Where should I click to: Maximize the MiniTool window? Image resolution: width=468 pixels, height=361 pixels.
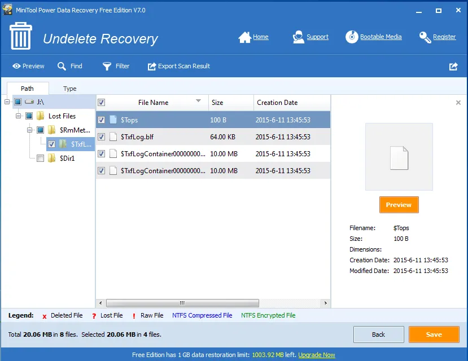point(439,11)
